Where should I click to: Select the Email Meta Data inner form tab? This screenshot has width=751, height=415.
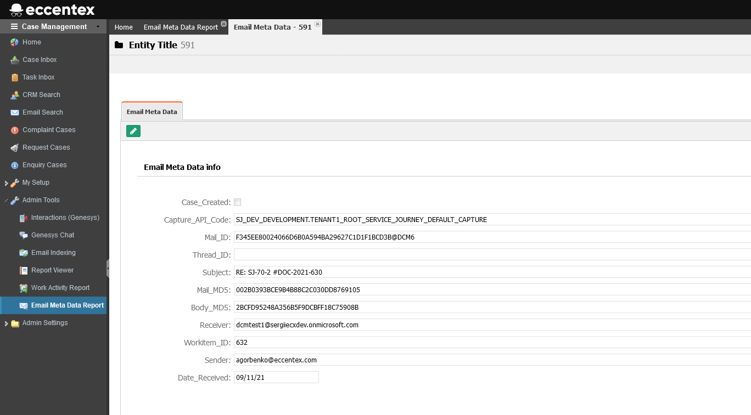152,111
